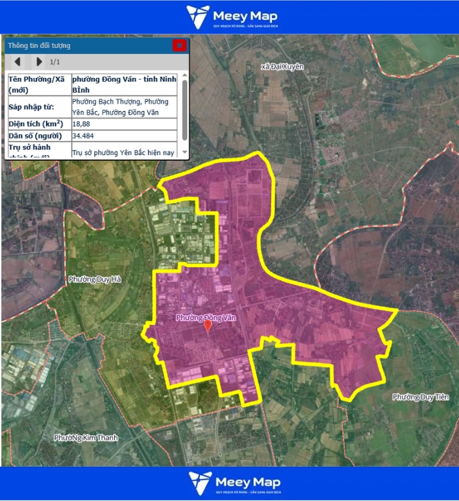The height and width of the screenshot is (501, 459).
Task: Click the Thông tin đối tượng title bar
Action: (x=84, y=45)
